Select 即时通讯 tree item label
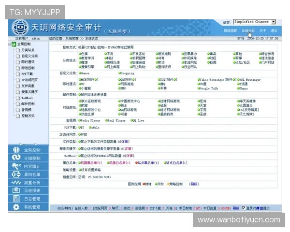 (x=28, y=62)
